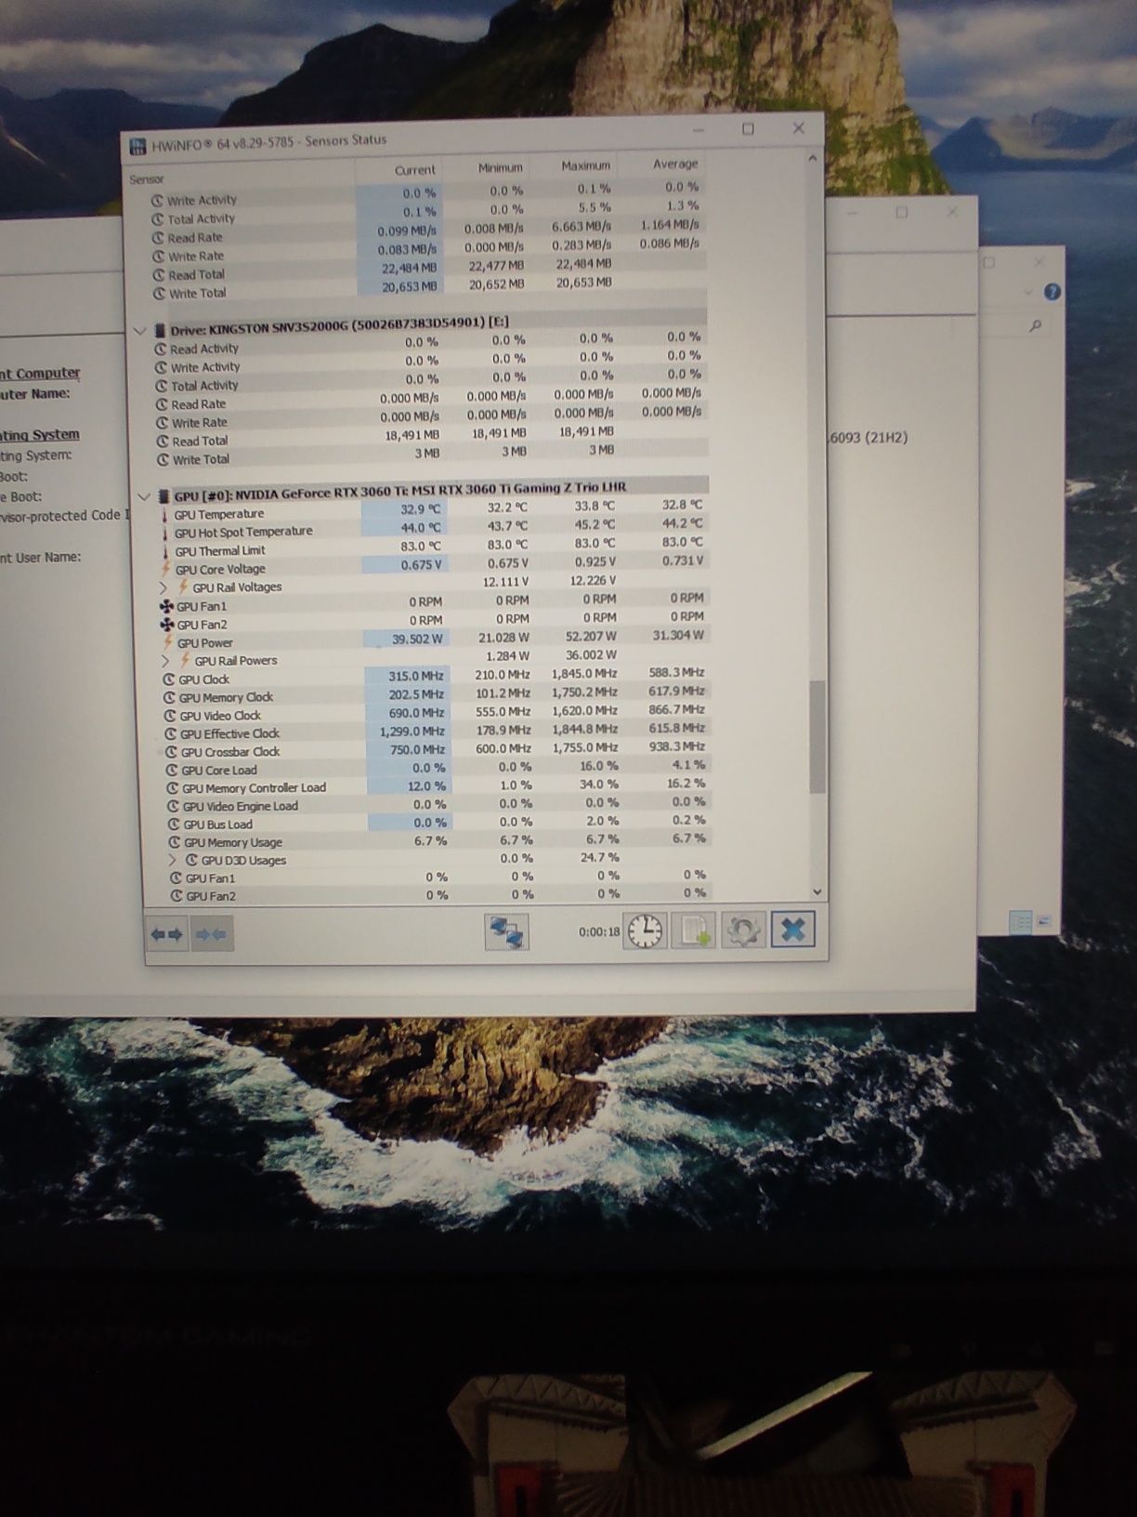Click the drive icon beside KINGSTON SNV3S2000G
Image resolution: width=1137 pixels, height=1517 pixels.
160,330
